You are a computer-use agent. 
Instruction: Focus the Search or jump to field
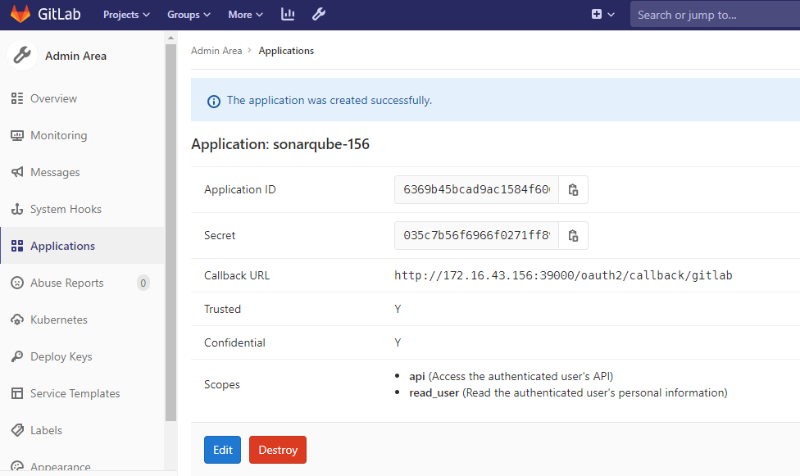coord(713,15)
